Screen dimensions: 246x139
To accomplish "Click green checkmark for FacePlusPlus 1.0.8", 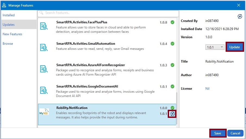I will (172, 22).
